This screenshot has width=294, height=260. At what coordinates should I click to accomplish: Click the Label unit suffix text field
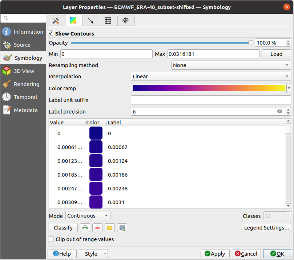[x=210, y=100]
